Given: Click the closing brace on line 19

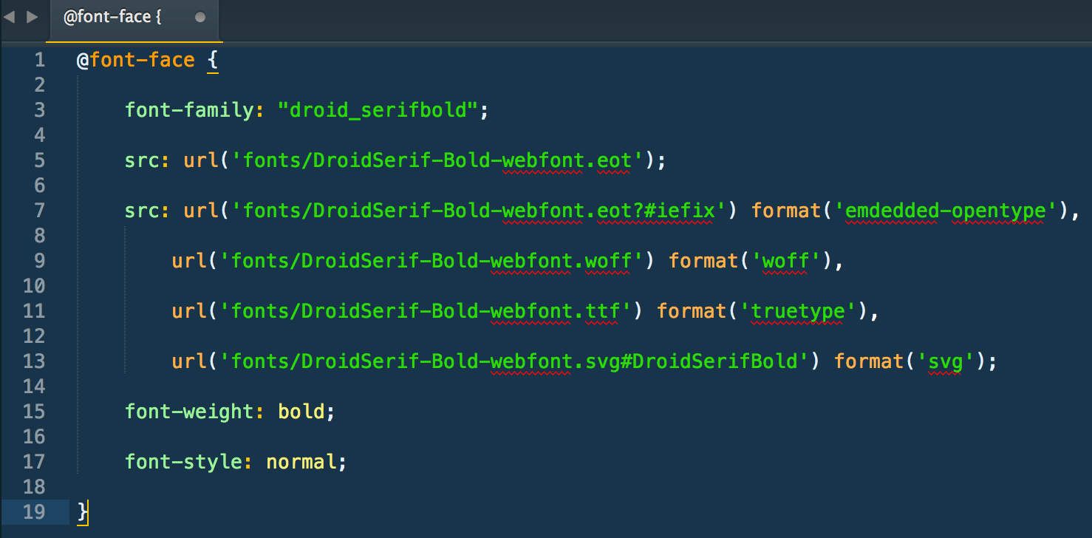Looking at the screenshot, I should click(x=82, y=512).
